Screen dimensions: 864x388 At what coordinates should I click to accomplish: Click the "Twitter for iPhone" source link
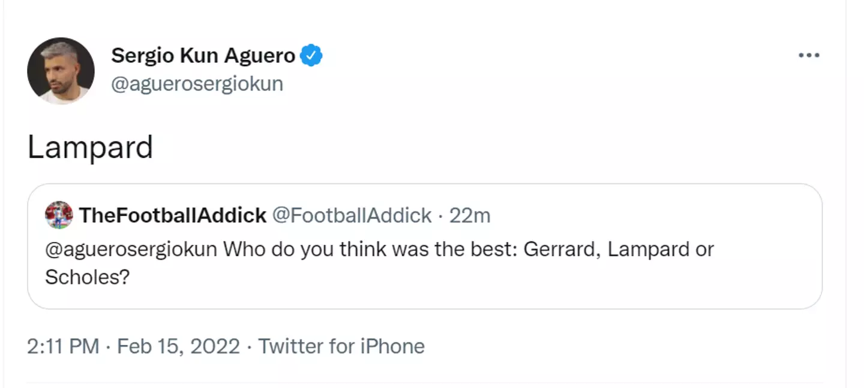point(341,346)
